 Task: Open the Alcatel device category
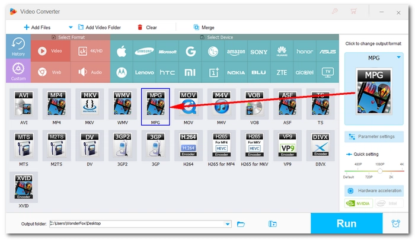pyautogui.click(x=304, y=72)
